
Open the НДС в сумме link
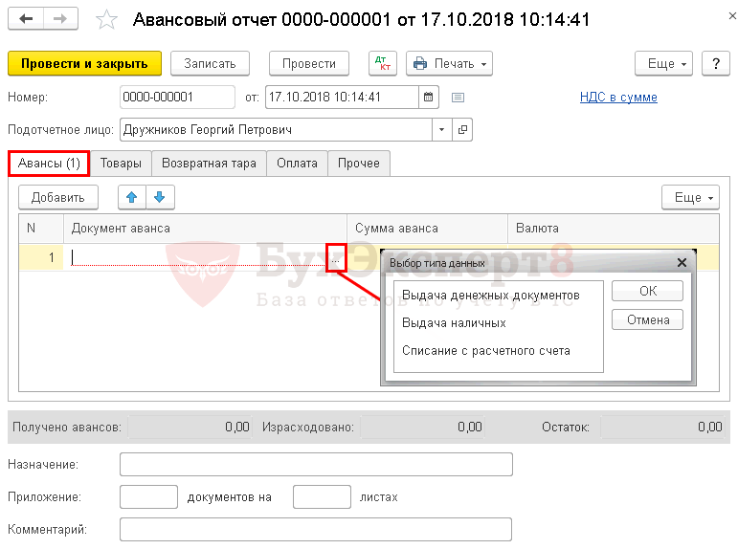[618, 98]
